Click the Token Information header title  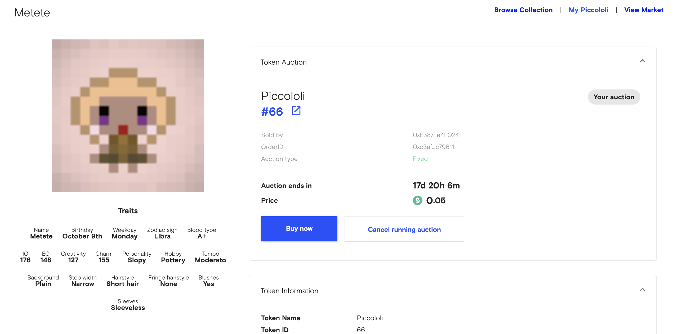(x=289, y=291)
